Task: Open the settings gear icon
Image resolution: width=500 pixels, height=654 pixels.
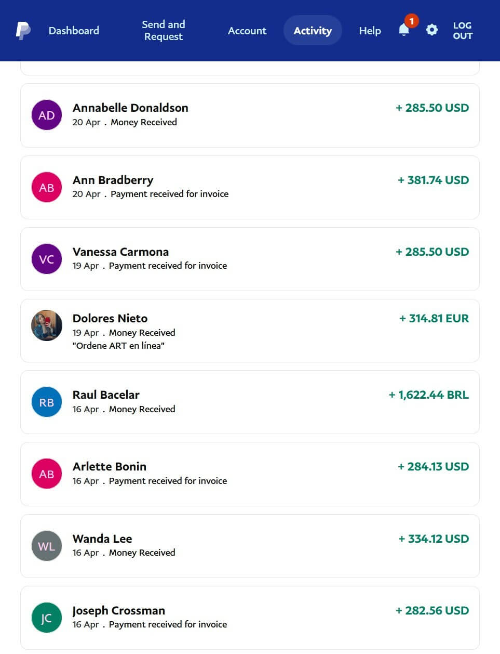Action: click(431, 30)
